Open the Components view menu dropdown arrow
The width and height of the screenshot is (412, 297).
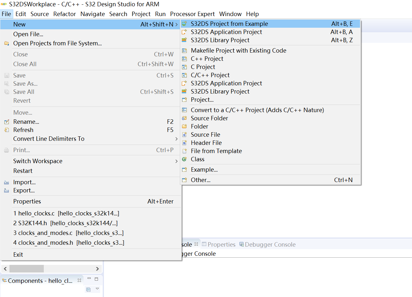coord(97,289)
